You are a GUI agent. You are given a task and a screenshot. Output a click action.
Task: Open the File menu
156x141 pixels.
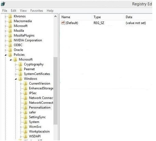[x=5, y=11]
